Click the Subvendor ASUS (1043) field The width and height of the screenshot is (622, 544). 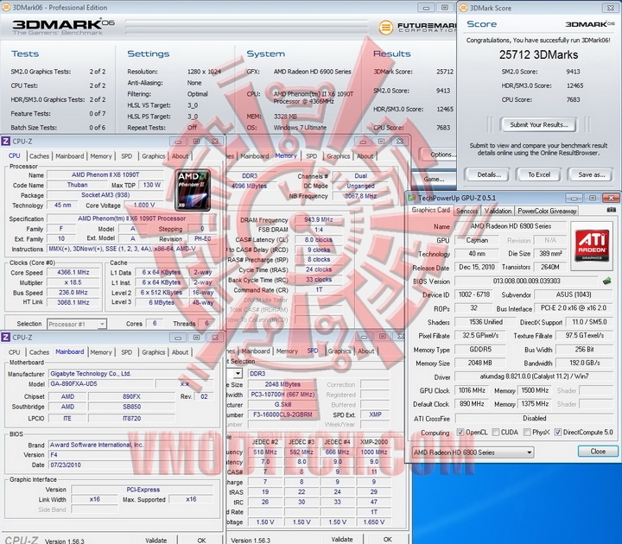coord(574,294)
